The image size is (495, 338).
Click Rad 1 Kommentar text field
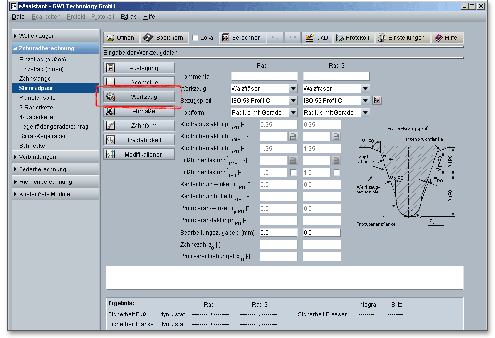click(264, 76)
